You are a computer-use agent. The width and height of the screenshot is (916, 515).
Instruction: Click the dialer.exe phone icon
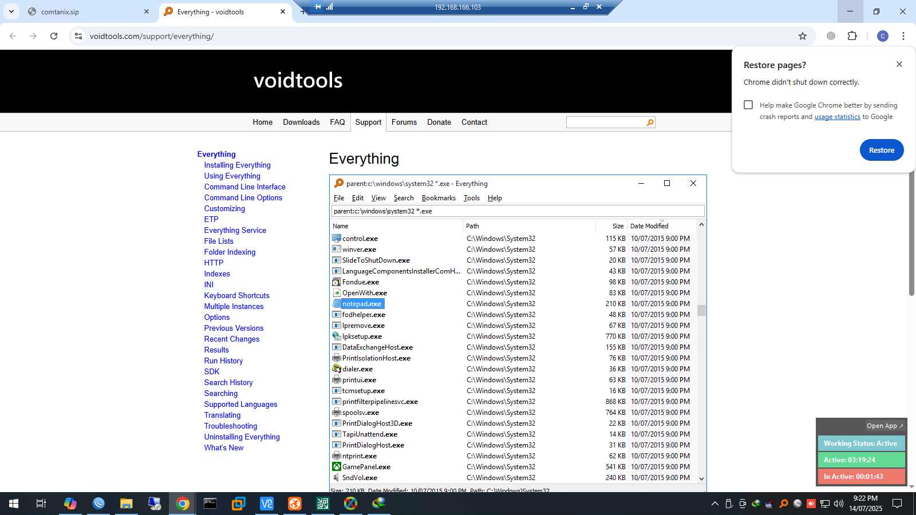coord(337,369)
